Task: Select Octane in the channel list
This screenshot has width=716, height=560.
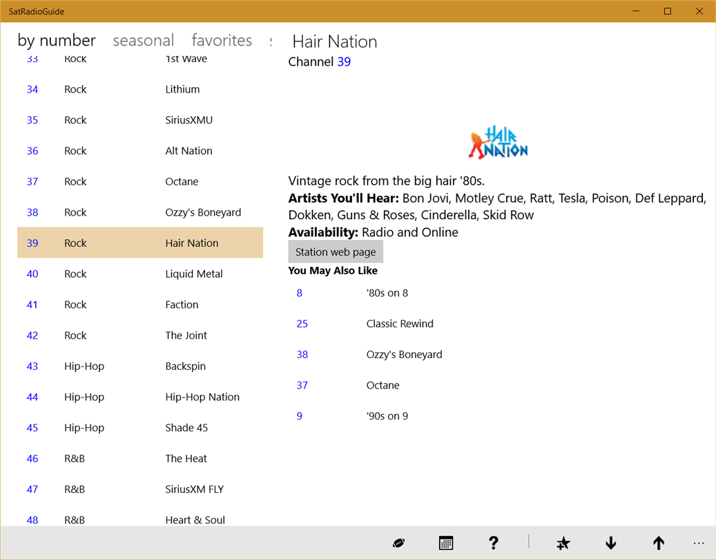Action: coord(140,182)
